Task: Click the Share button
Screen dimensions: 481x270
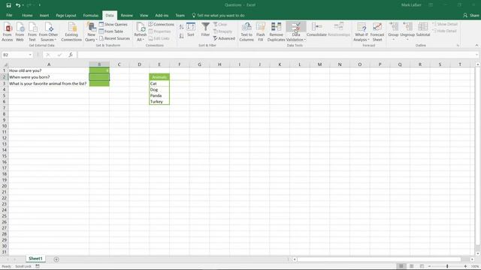Action: (471, 15)
